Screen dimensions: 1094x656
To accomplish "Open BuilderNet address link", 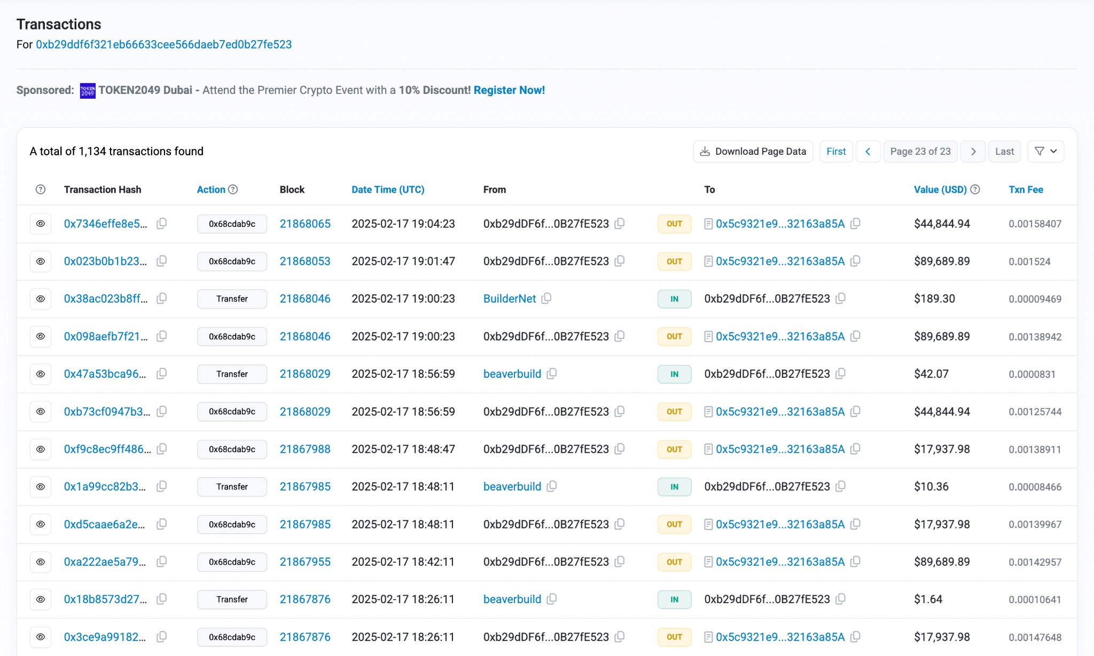I will (510, 298).
